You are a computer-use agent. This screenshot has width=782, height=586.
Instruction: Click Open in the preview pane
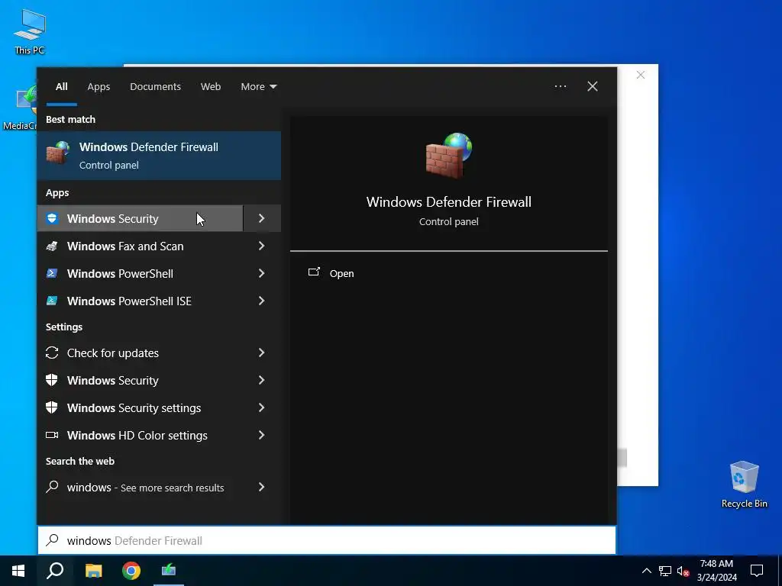pos(341,274)
